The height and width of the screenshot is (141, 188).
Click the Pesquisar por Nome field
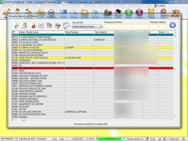(126, 26)
